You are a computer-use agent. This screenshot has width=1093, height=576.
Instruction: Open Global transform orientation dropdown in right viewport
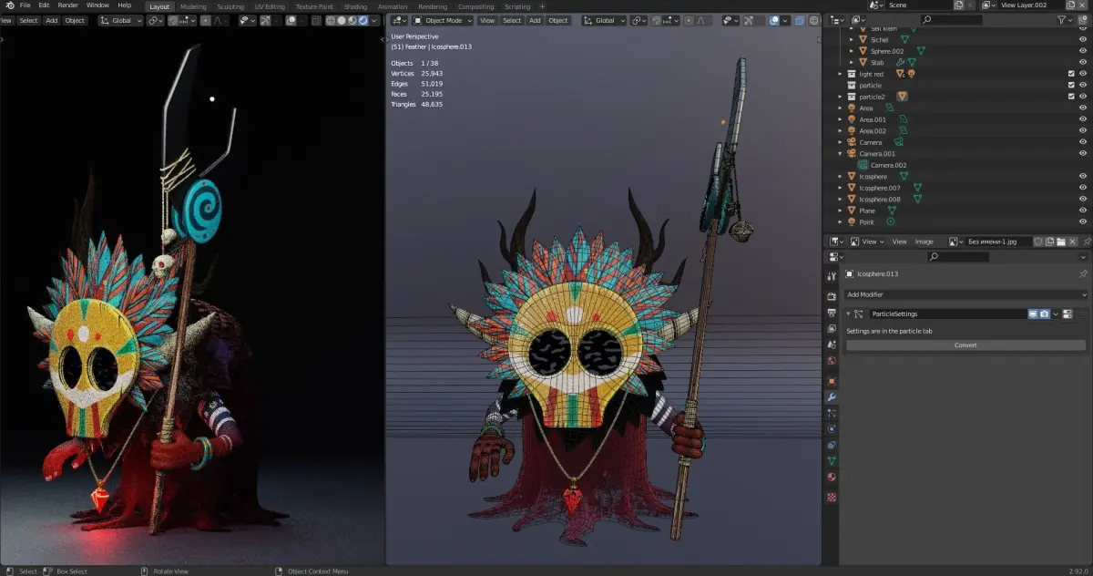click(604, 20)
